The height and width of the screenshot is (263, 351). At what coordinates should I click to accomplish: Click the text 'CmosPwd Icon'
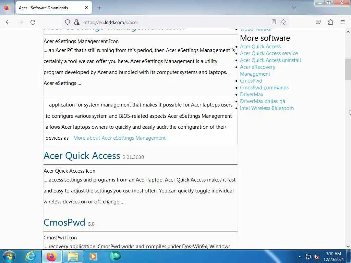[60, 238]
